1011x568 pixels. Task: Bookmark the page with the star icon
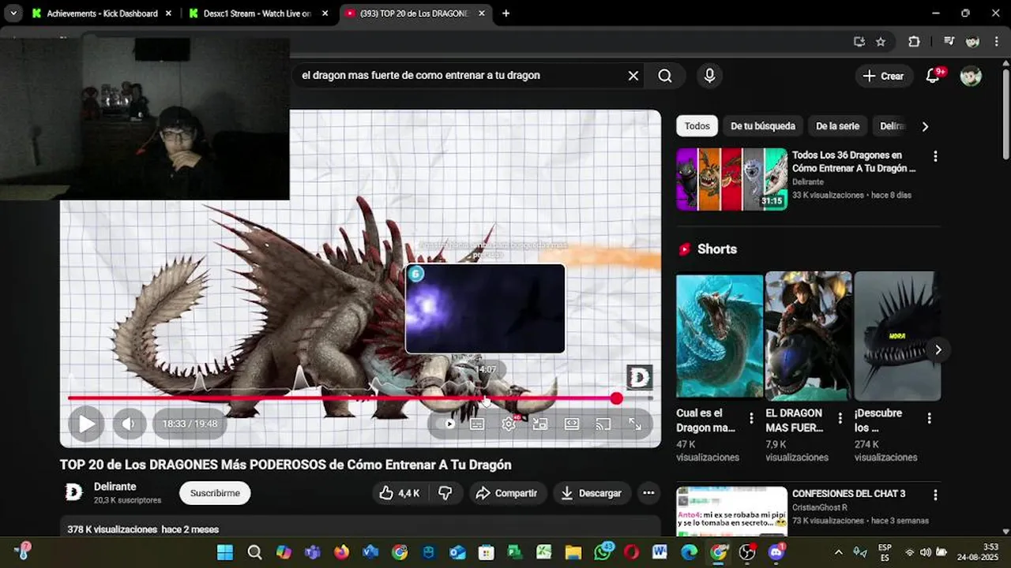point(881,42)
